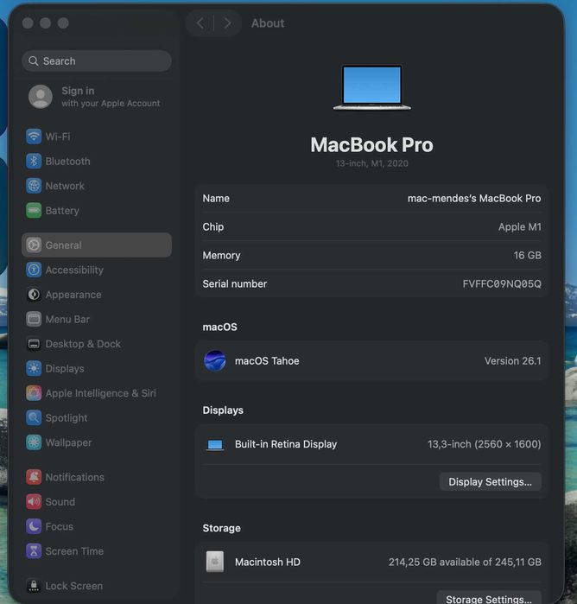Click the Sound speaker icon
Screen dimensions: 577x604
[34, 501]
